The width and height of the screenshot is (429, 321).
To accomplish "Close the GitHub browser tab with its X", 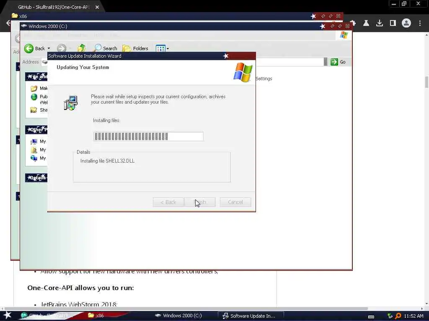I will (x=97, y=8).
